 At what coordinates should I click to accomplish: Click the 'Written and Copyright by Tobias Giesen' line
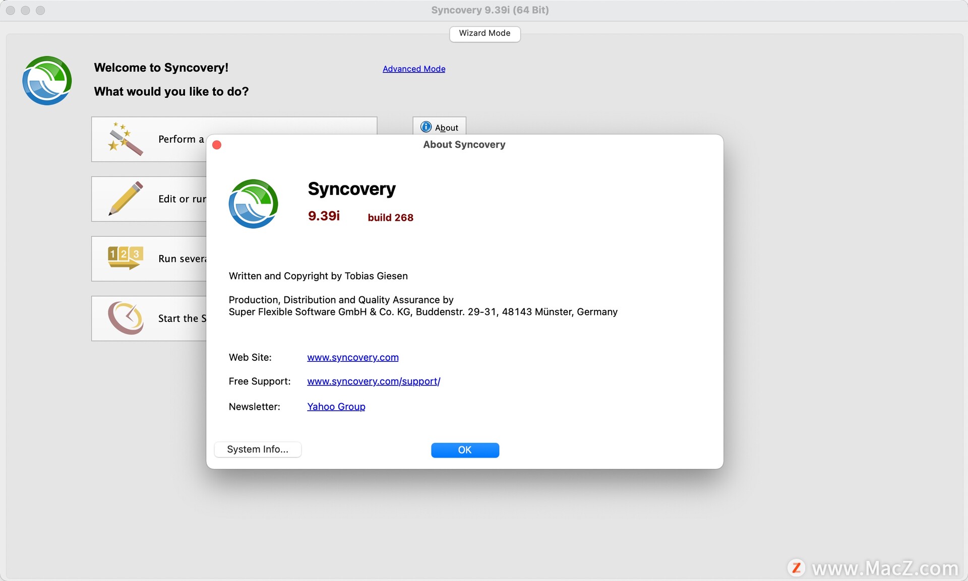[318, 276]
